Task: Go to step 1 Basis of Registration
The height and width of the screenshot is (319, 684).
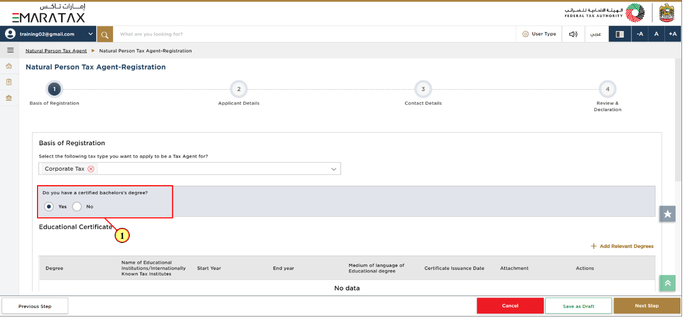Action: coord(54,90)
